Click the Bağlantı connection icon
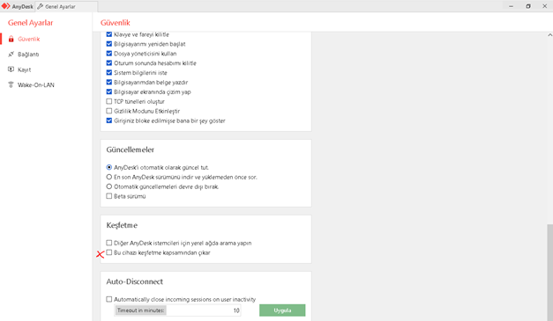 (11, 55)
